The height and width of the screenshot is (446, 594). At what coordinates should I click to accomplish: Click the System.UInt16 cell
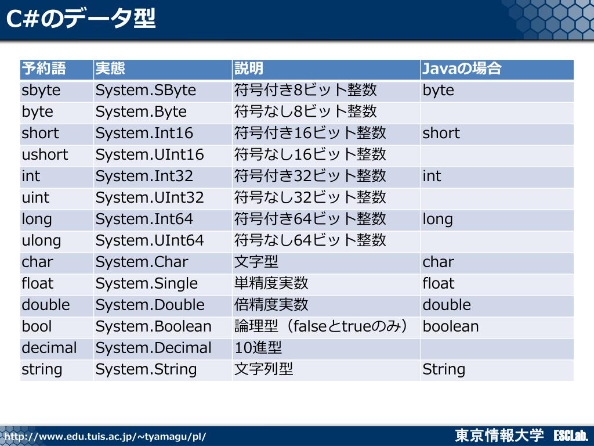point(162,156)
